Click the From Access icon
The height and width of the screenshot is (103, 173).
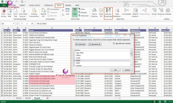(x=4, y=11)
